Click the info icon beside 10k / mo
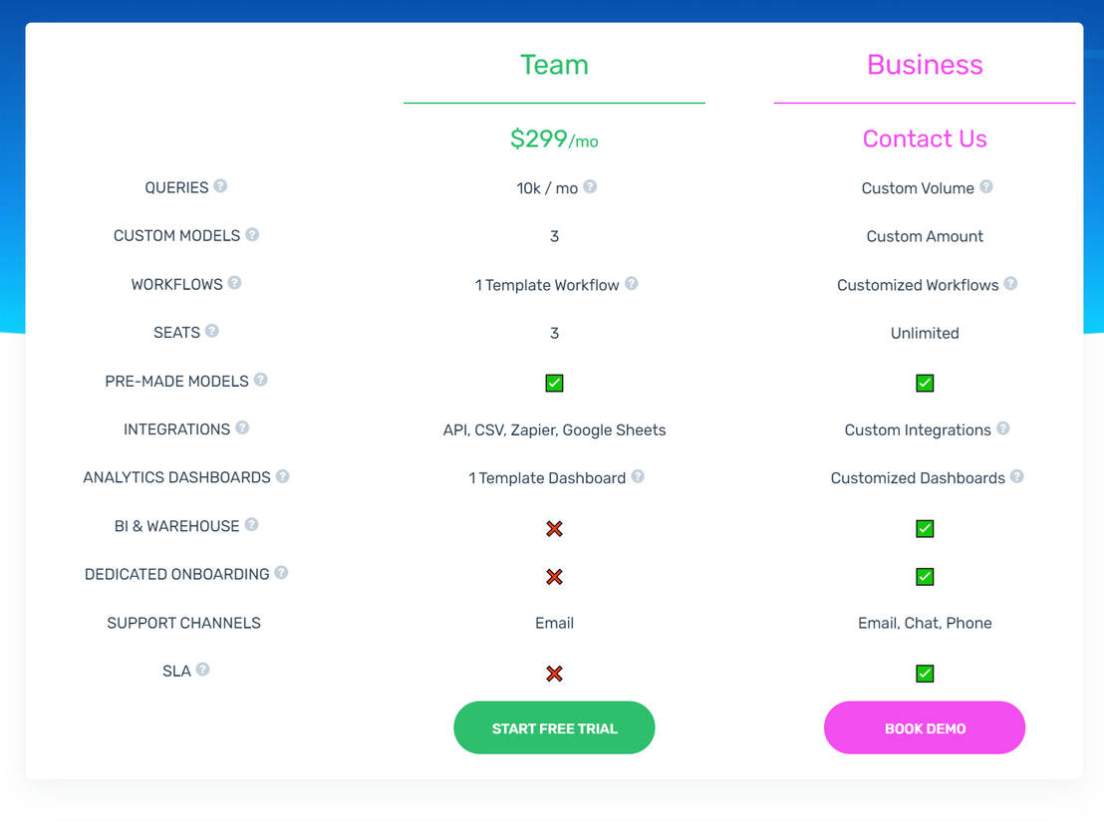Image resolution: width=1104 pixels, height=836 pixels. (590, 186)
